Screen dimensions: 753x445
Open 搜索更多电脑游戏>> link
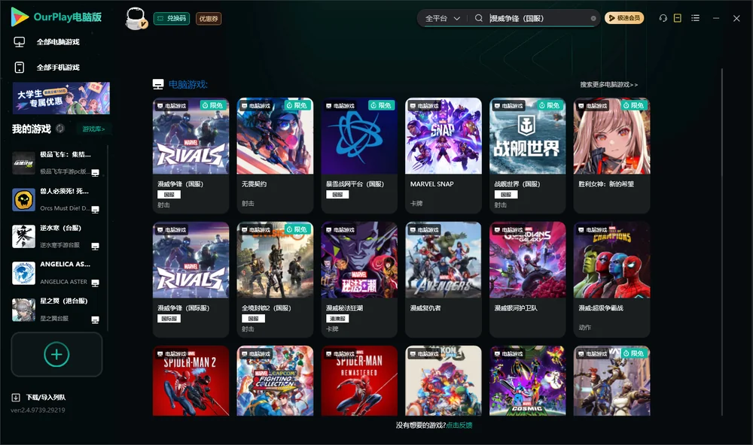[x=608, y=85]
